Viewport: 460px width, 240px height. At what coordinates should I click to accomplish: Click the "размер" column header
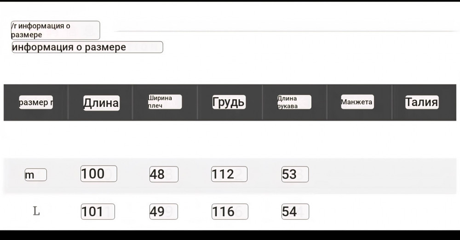click(36, 102)
